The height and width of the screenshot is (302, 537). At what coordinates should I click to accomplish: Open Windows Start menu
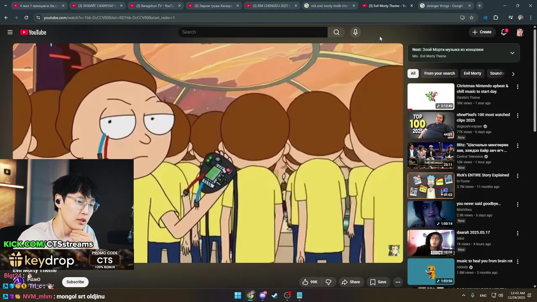tap(238, 295)
